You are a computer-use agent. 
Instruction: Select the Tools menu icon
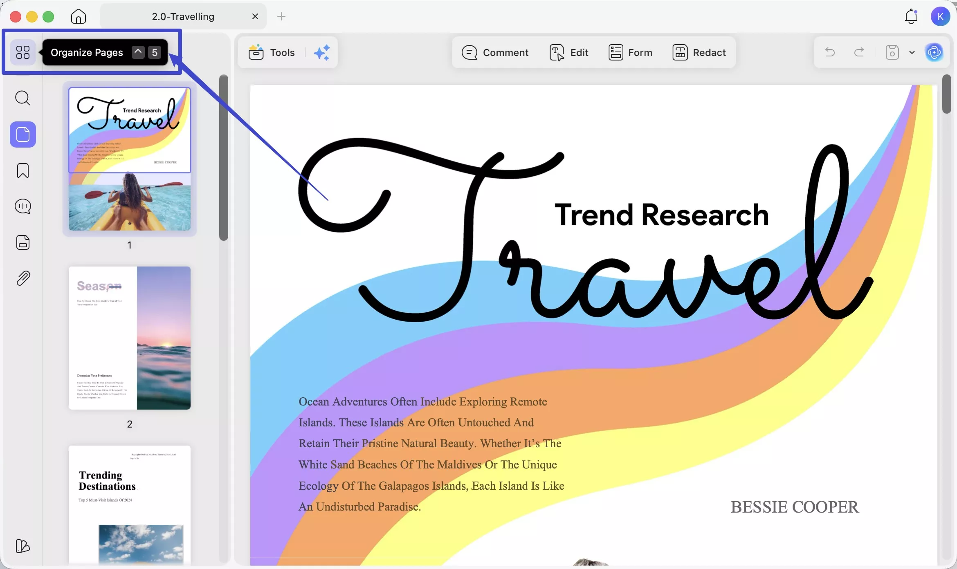tap(256, 52)
